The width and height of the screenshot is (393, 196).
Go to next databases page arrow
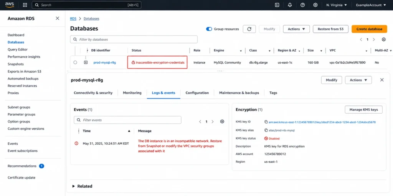click(x=374, y=39)
